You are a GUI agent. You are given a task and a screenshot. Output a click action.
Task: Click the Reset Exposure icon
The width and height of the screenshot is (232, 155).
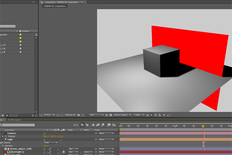tap(164, 115)
